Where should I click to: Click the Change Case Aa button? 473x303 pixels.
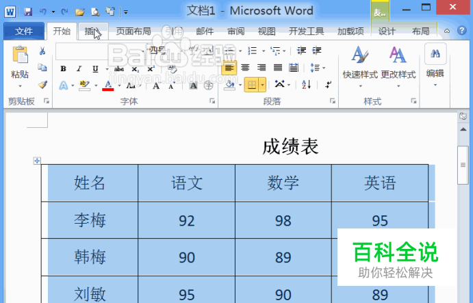(131, 86)
